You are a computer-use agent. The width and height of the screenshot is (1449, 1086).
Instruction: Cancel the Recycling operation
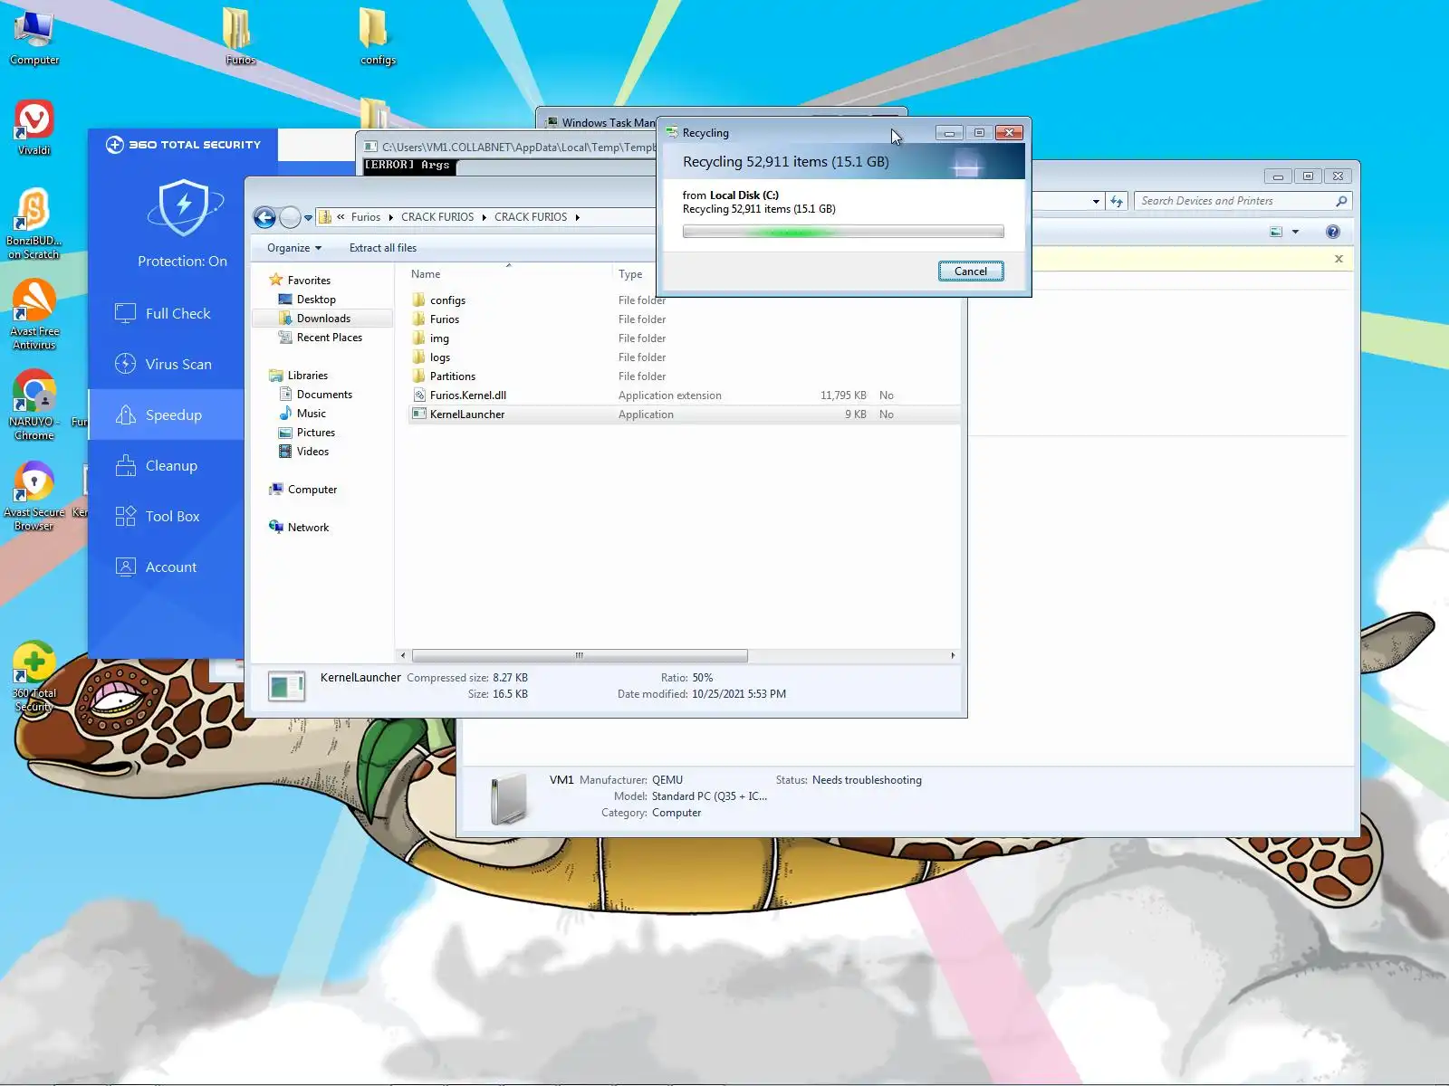[971, 271]
